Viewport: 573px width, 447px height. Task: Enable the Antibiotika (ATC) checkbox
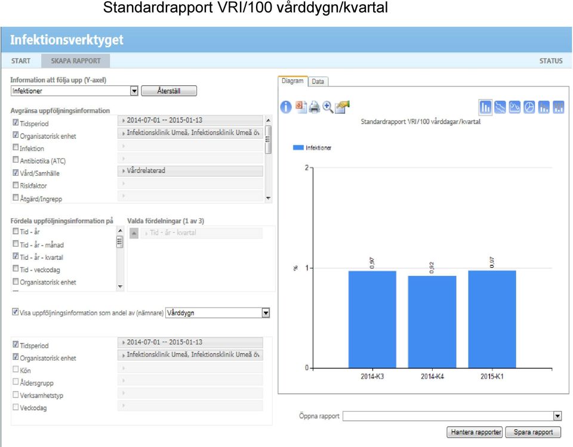pyautogui.click(x=16, y=160)
